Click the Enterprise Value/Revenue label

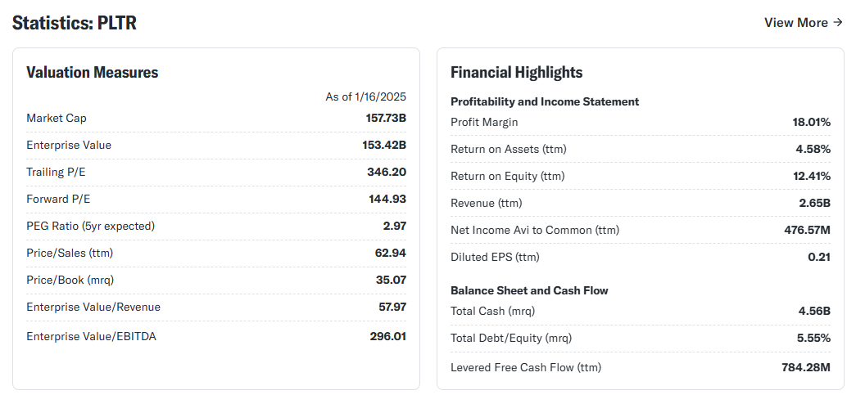tap(93, 307)
